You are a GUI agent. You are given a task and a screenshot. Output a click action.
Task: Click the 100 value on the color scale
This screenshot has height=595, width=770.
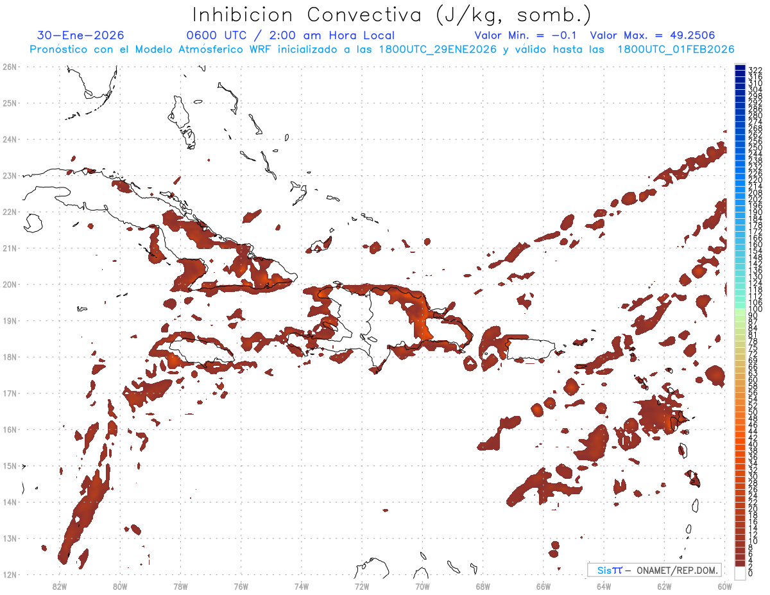click(x=755, y=309)
